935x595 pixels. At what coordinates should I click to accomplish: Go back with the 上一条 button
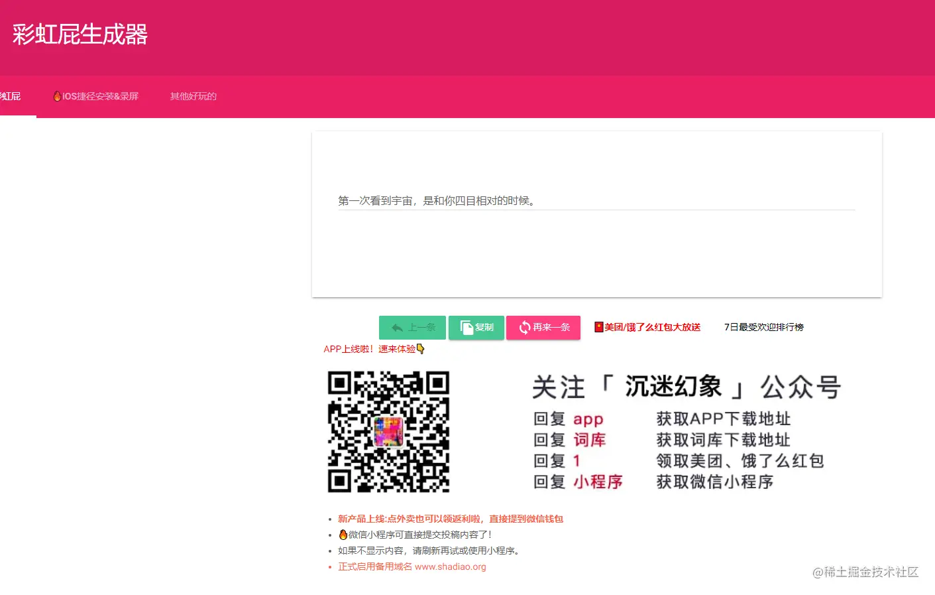412,328
